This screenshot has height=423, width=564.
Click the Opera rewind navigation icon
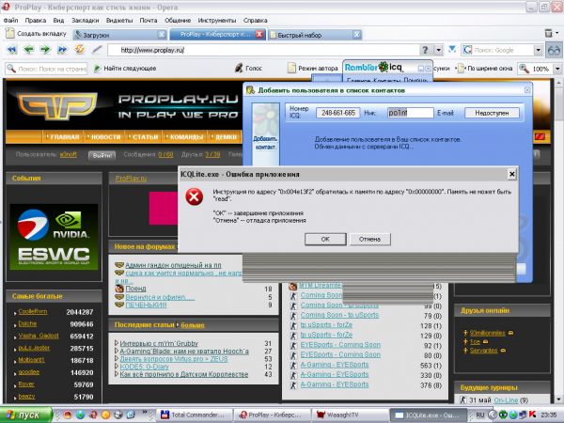click(12, 50)
